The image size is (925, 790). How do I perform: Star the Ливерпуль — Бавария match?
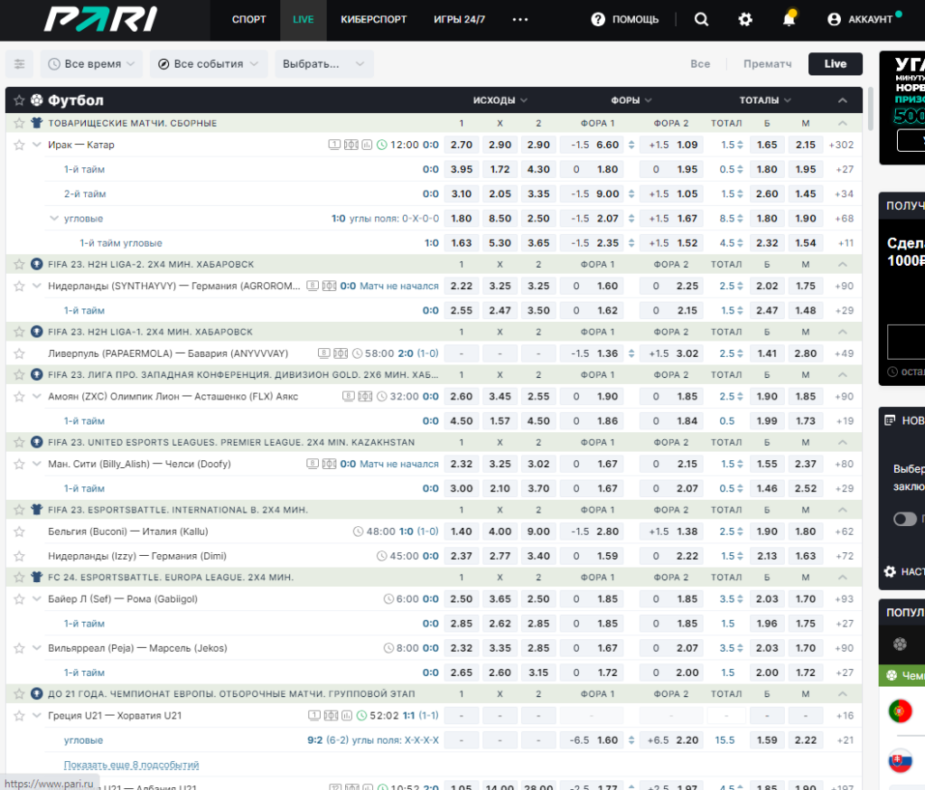(x=19, y=353)
